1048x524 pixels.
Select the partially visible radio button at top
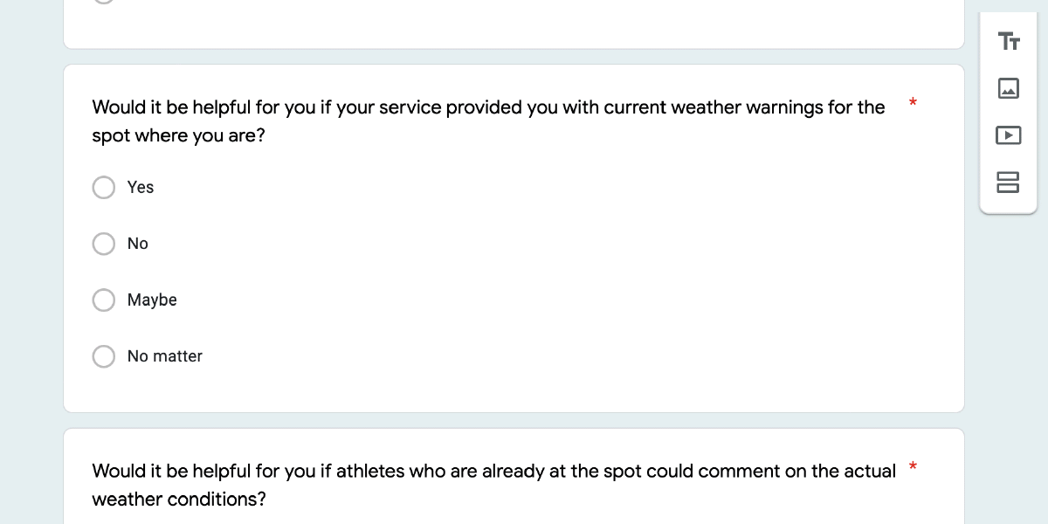pyautogui.click(x=104, y=2)
